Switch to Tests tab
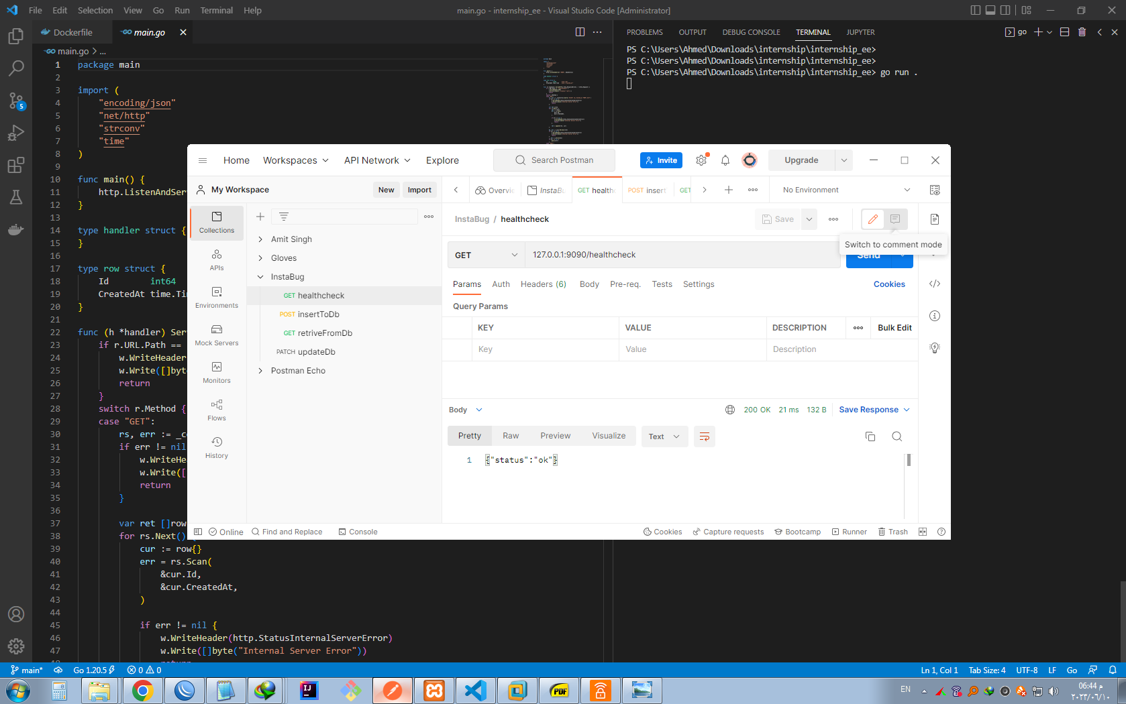Screen dimensions: 1126x704 pyautogui.click(x=662, y=284)
